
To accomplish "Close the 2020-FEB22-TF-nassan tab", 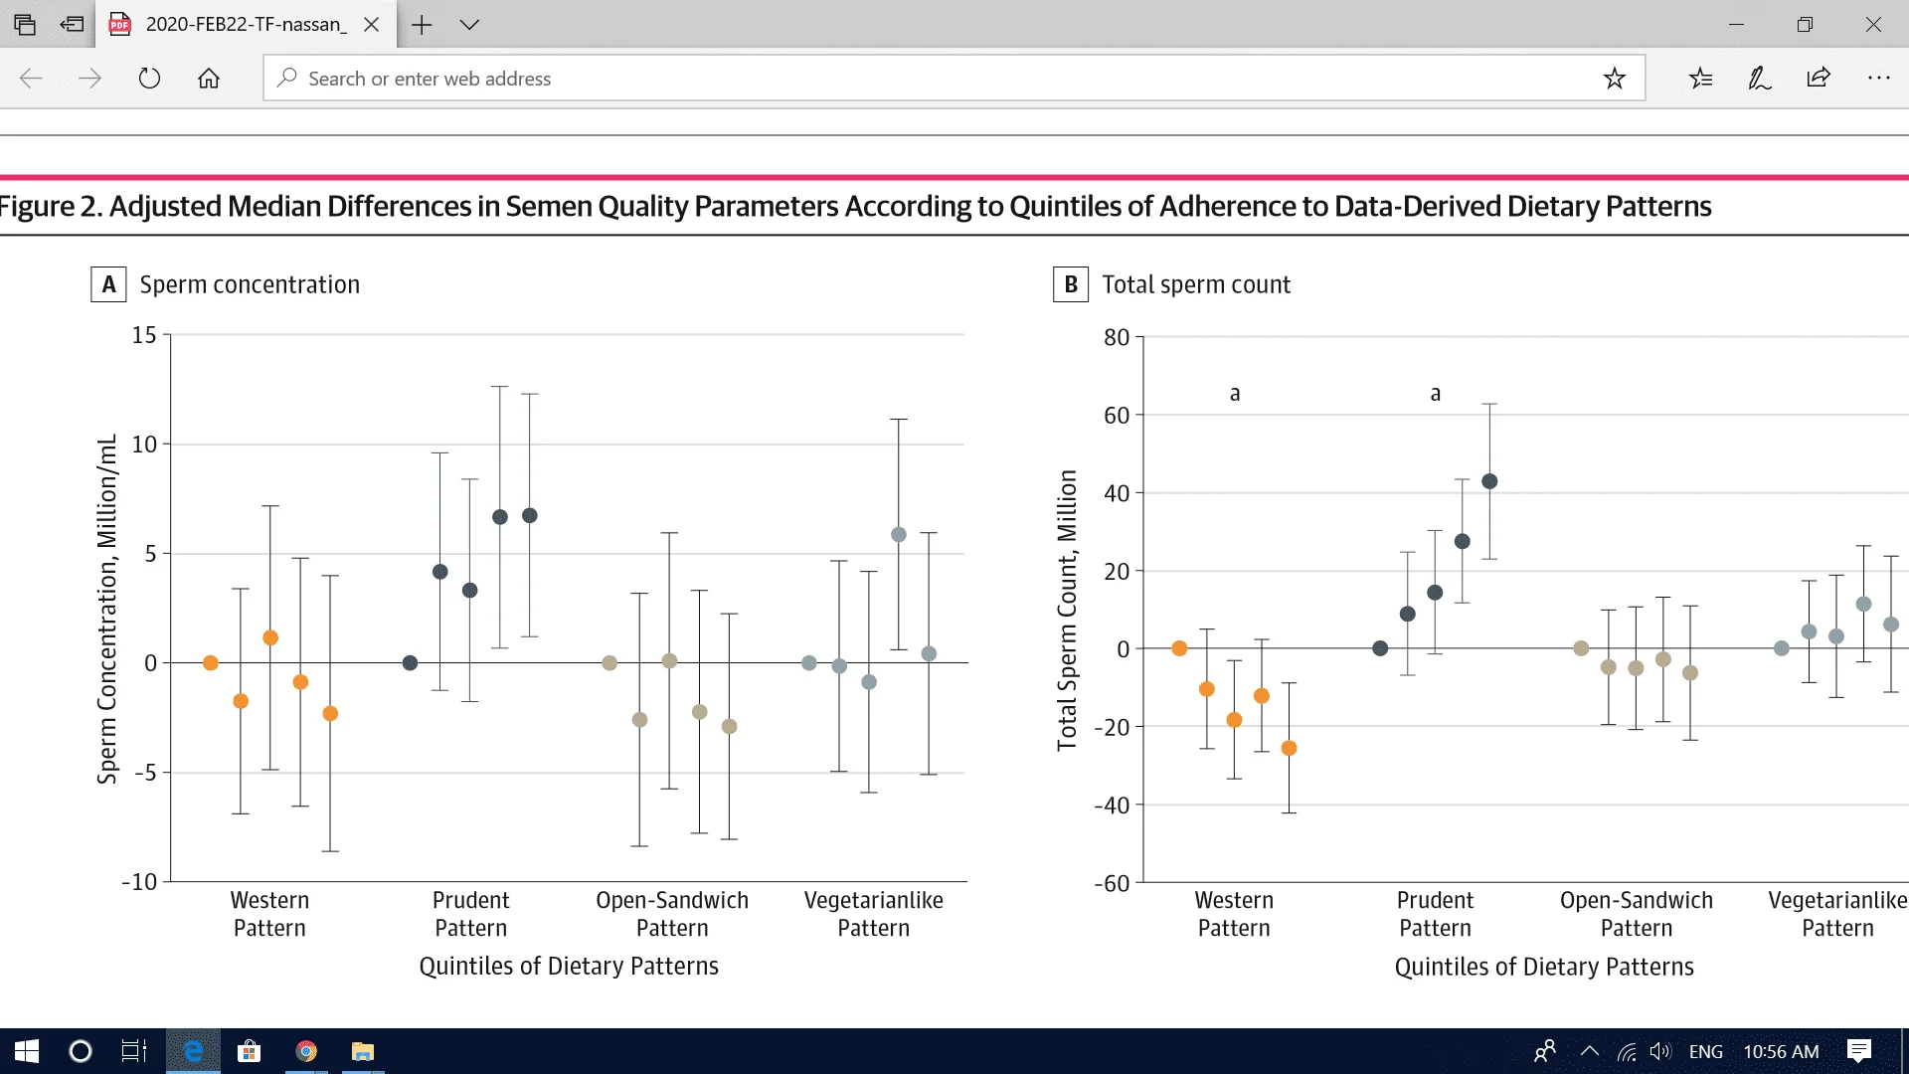I will (x=372, y=24).
